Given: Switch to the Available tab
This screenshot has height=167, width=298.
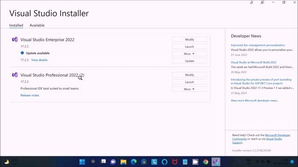Looking at the screenshot, I should (37, 25).
